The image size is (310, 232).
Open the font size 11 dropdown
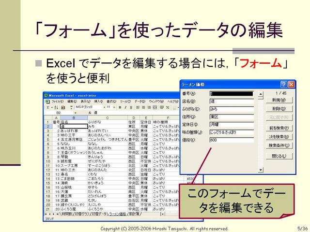point(114,107)
